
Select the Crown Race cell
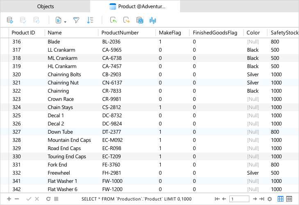point(61,99)
